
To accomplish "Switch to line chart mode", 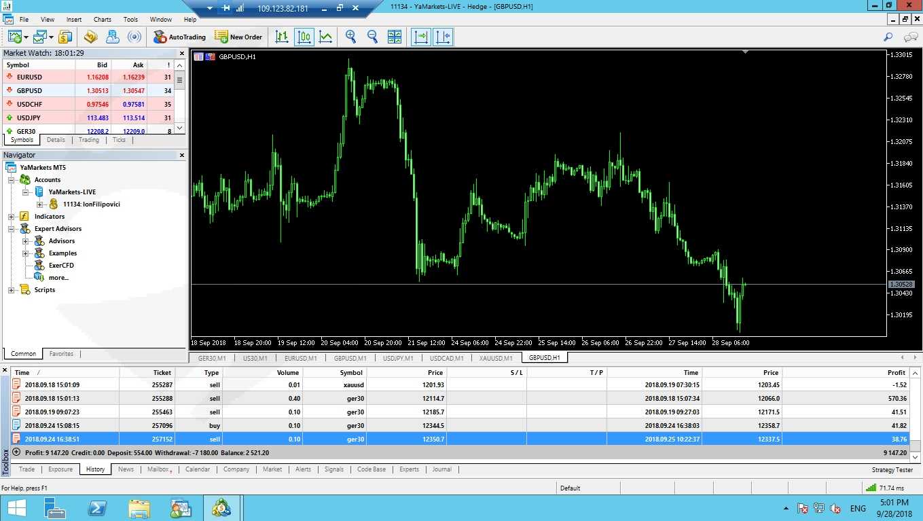I will [326, 37].
